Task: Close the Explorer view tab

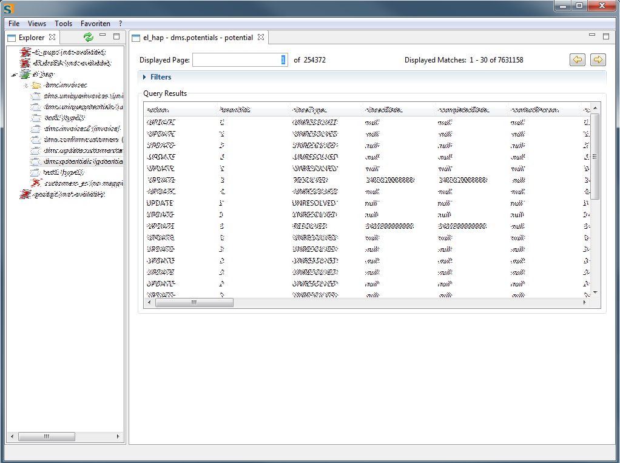Action: 52,37
